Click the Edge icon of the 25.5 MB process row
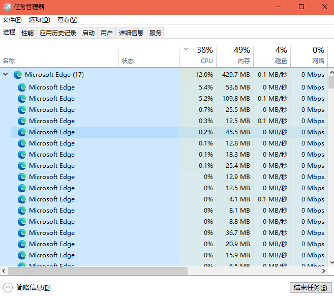This screenshot has width=334, height=296. click(x=22, y=110)
